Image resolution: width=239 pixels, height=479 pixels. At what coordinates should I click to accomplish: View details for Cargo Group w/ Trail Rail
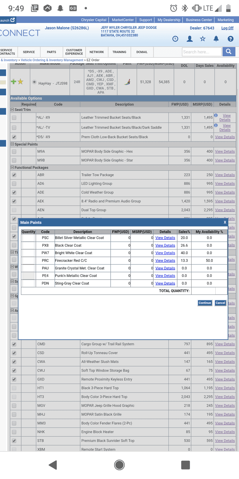pyautogui.click(x=225, y=344)
